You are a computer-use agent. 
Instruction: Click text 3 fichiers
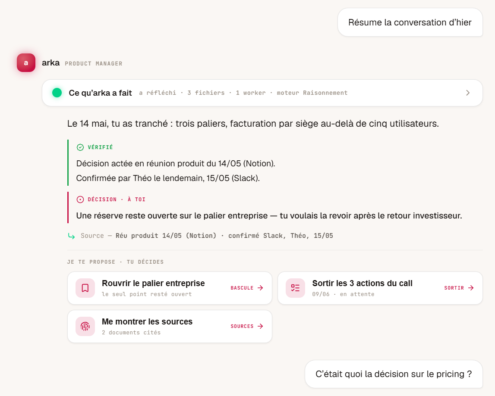206,93
